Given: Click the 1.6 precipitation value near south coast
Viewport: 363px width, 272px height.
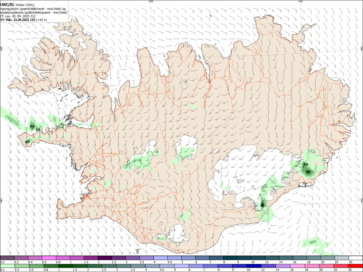Looking at the screenshot, I should point(262,205).
